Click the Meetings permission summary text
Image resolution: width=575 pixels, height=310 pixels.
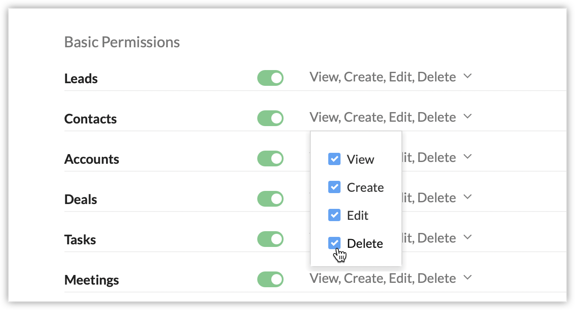(x=383, y=278)
